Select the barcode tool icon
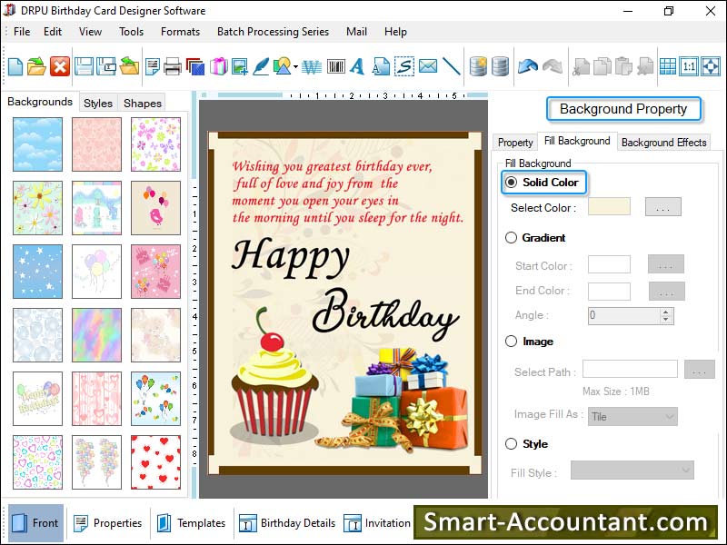Screen dimensions: 727x545 pyautogui.click(x=335, y=66)
